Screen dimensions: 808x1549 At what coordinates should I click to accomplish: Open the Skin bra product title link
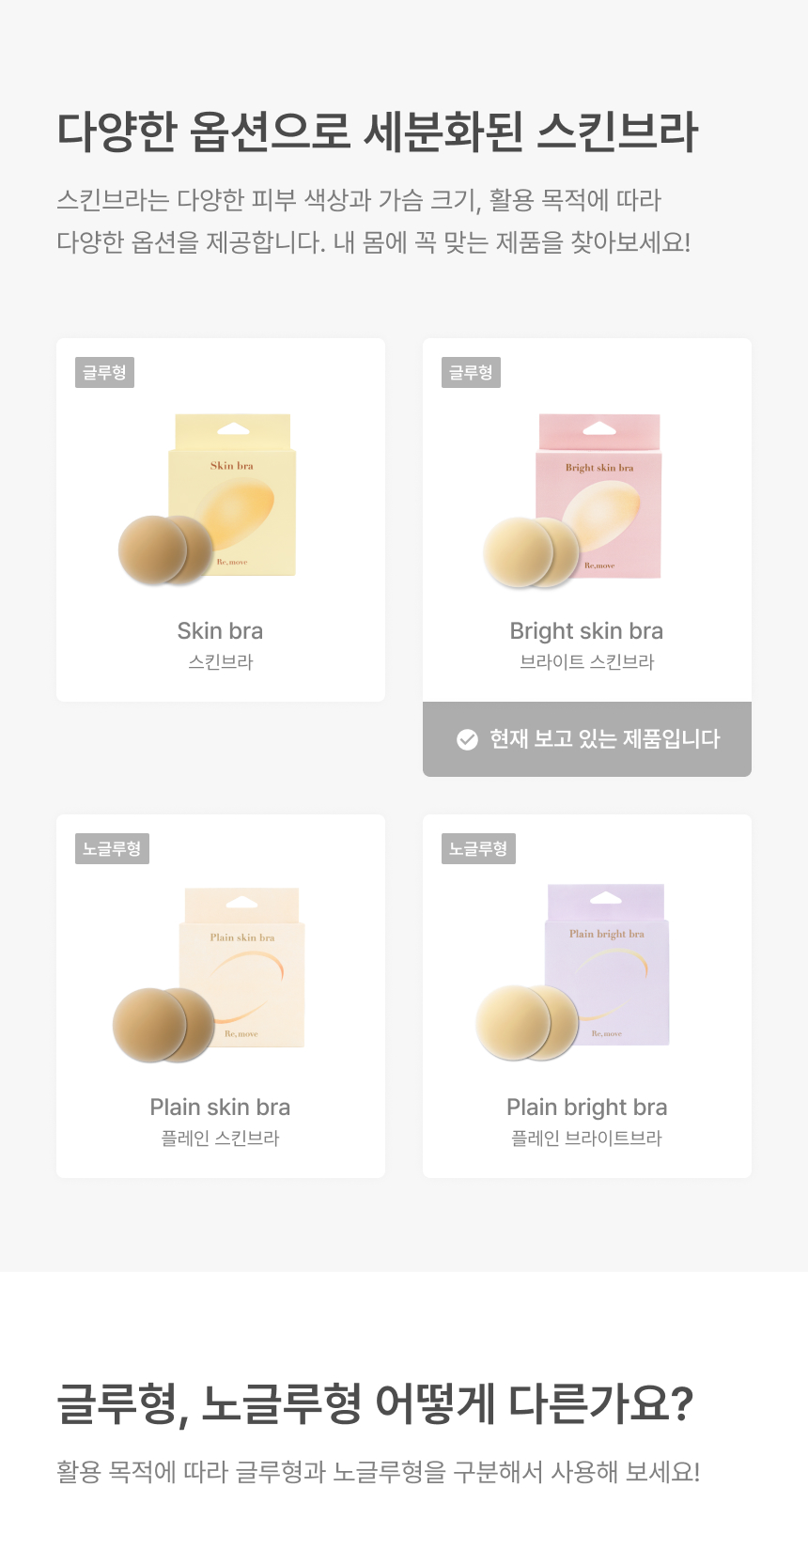tap(220, 631)
